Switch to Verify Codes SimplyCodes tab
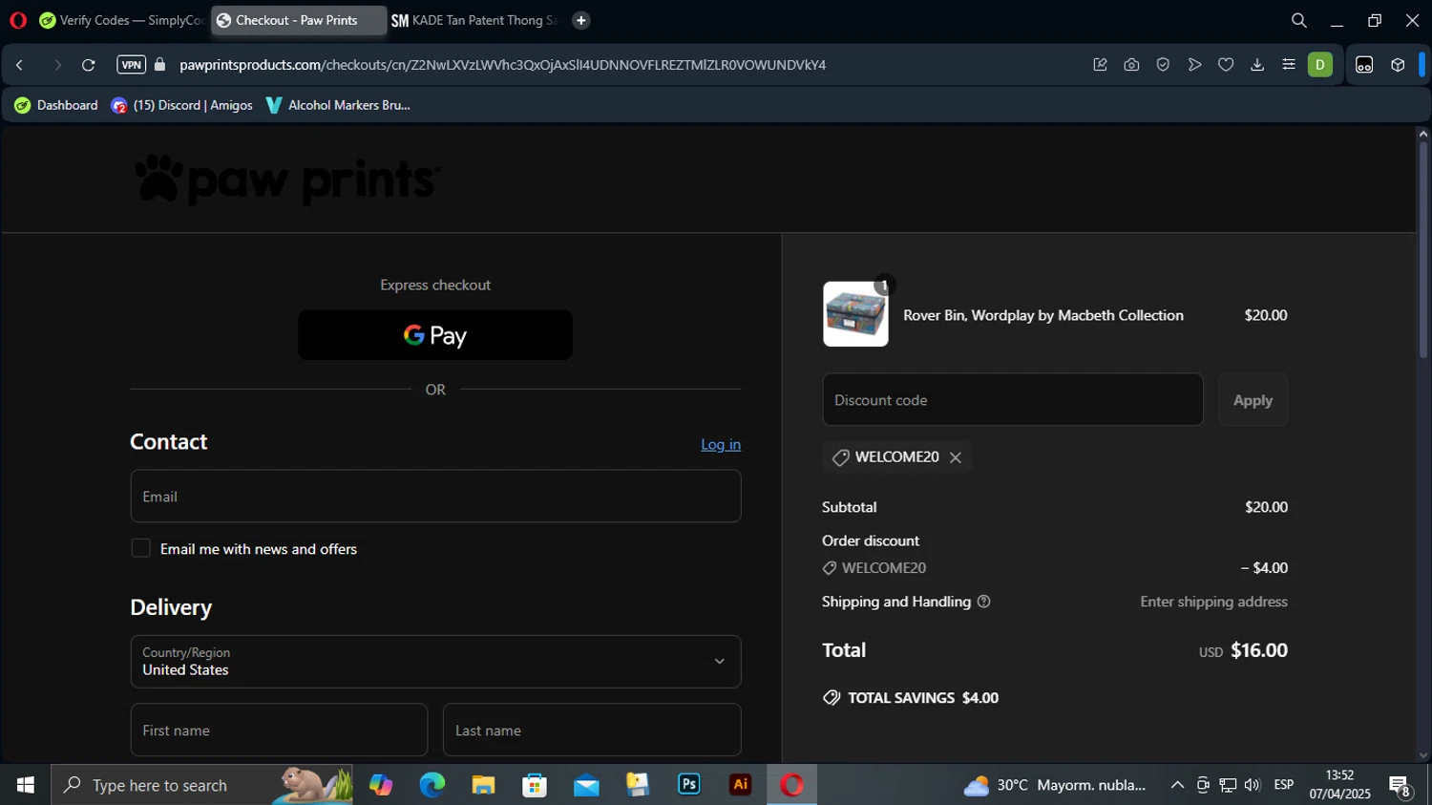The height and width of the screenshot is (805, 1432). point(122,20)
